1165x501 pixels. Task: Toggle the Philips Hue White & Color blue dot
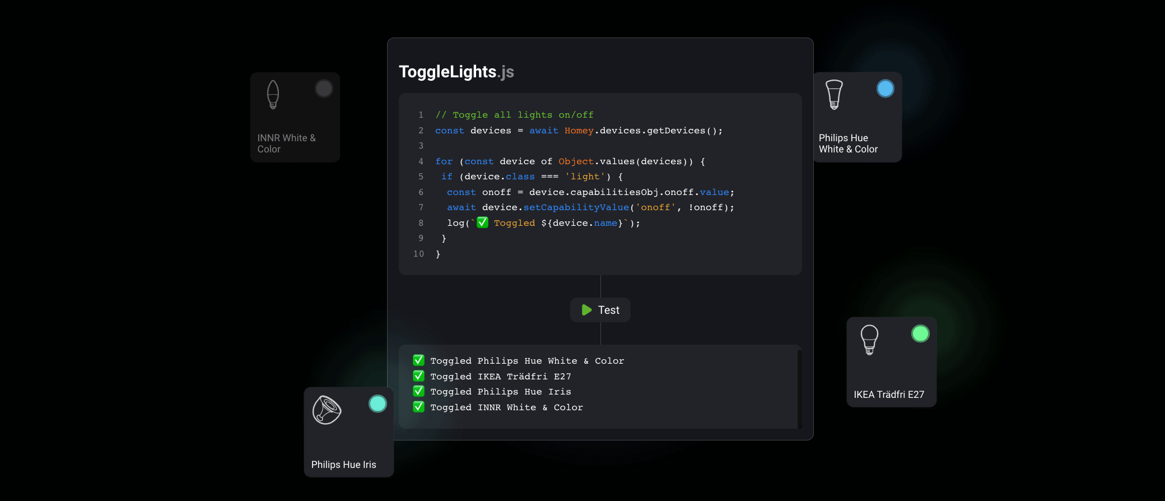(886, 89)
